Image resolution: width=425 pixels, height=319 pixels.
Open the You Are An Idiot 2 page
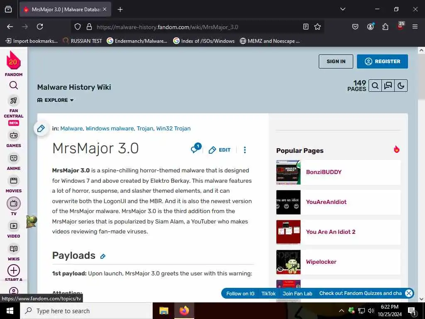tap(330, 232)
